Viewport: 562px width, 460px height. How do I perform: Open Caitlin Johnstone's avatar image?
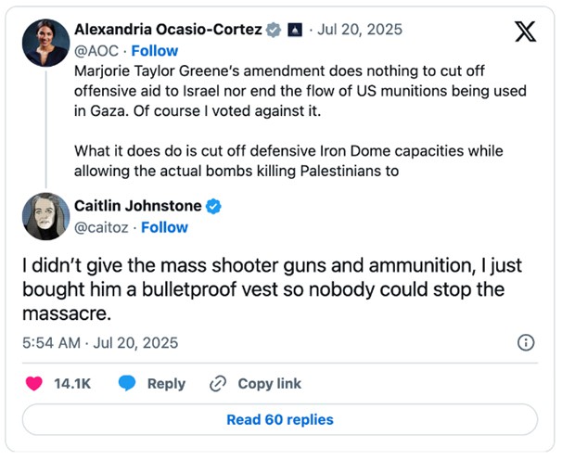(x=45, y=216)
